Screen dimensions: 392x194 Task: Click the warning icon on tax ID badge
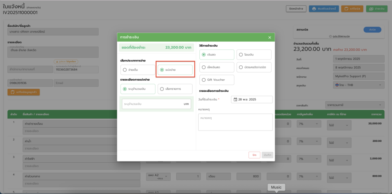click(57, 61)
